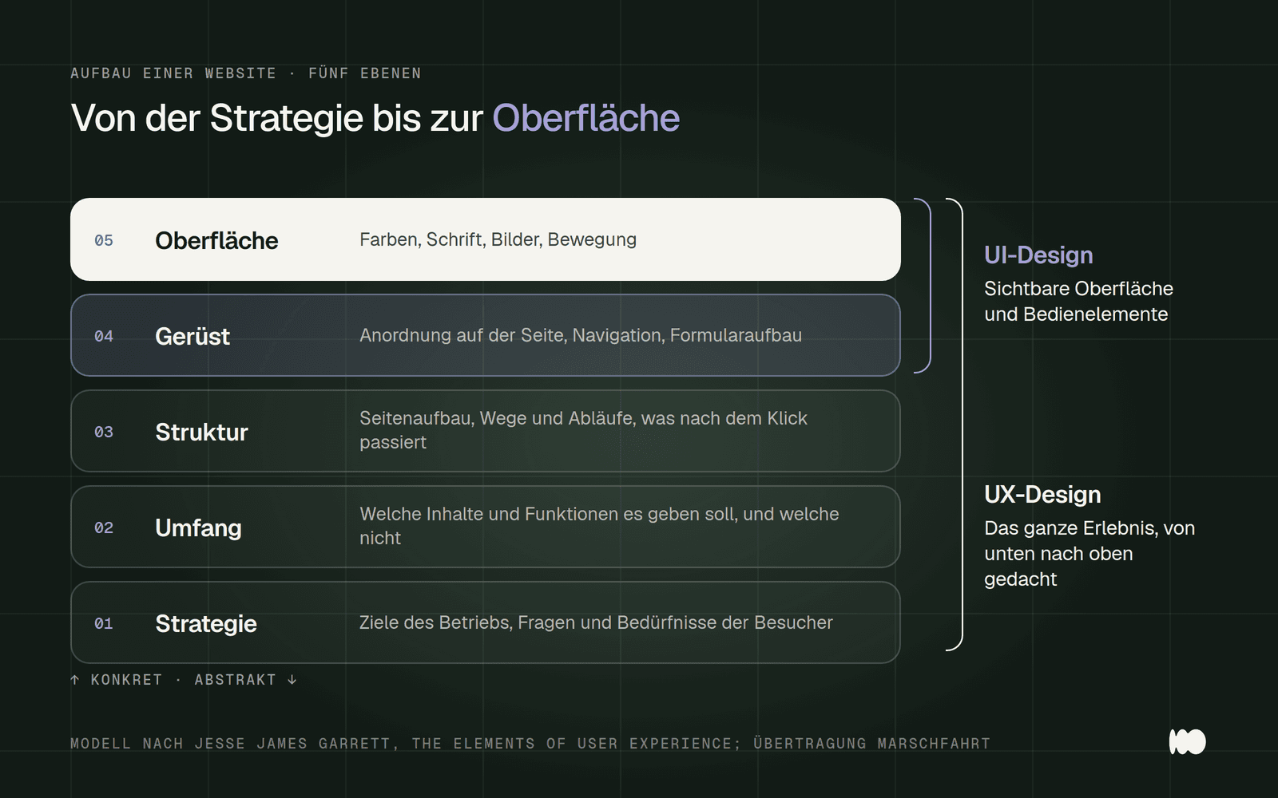
Task: Click the UX-Design heading
Action: click(x=1042, y=495)
